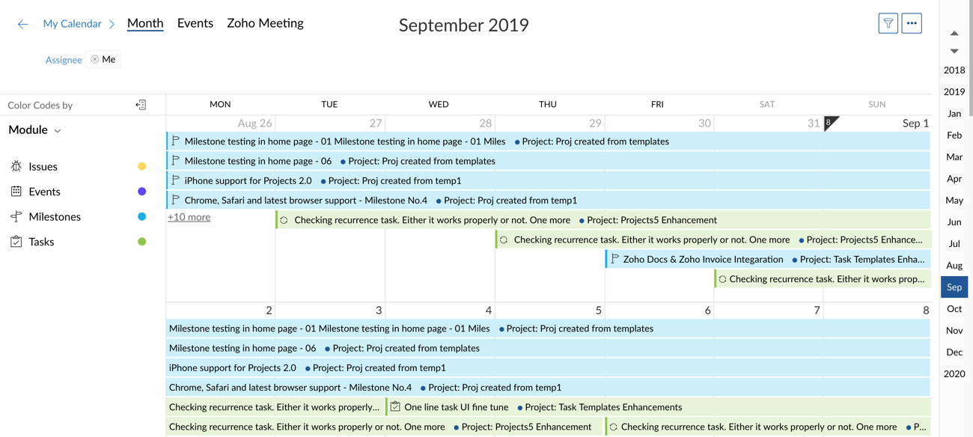Go back using the left arrow icon
This screenshot has width=973, height=437.
pyautogui.click(x=22, y=24)
